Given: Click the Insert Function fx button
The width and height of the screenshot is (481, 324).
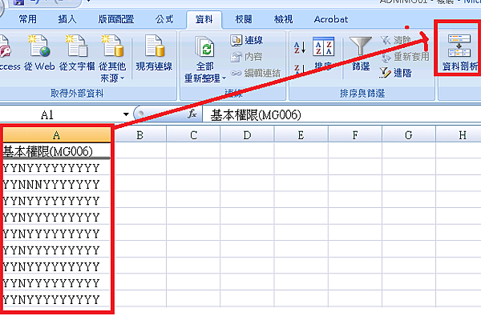Looking at the screenshot, I should [x=192, y=114].
